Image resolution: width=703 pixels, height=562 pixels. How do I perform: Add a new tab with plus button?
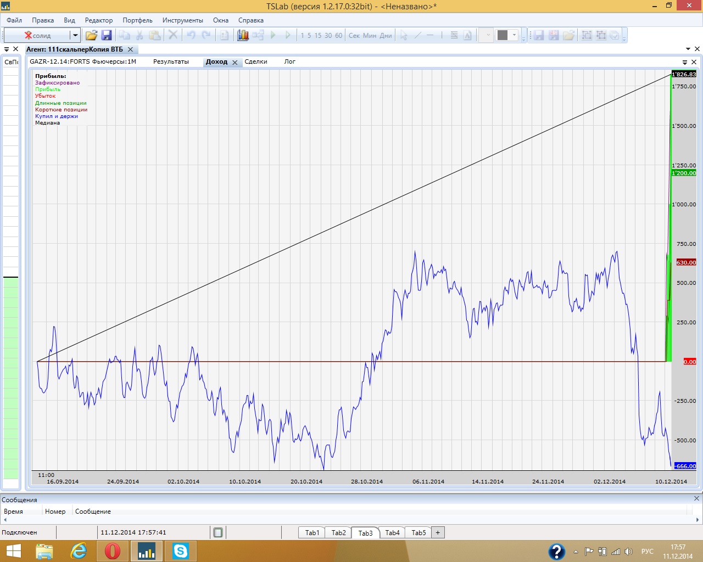[438, 532]
